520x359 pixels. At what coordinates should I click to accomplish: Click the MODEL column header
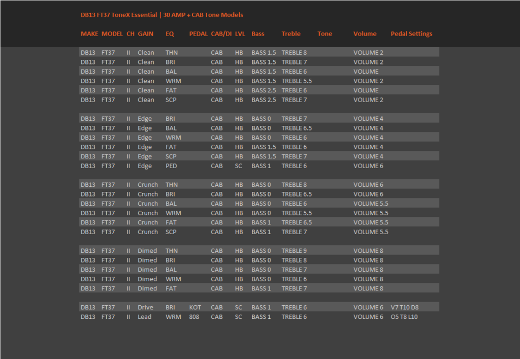[112, 34]
